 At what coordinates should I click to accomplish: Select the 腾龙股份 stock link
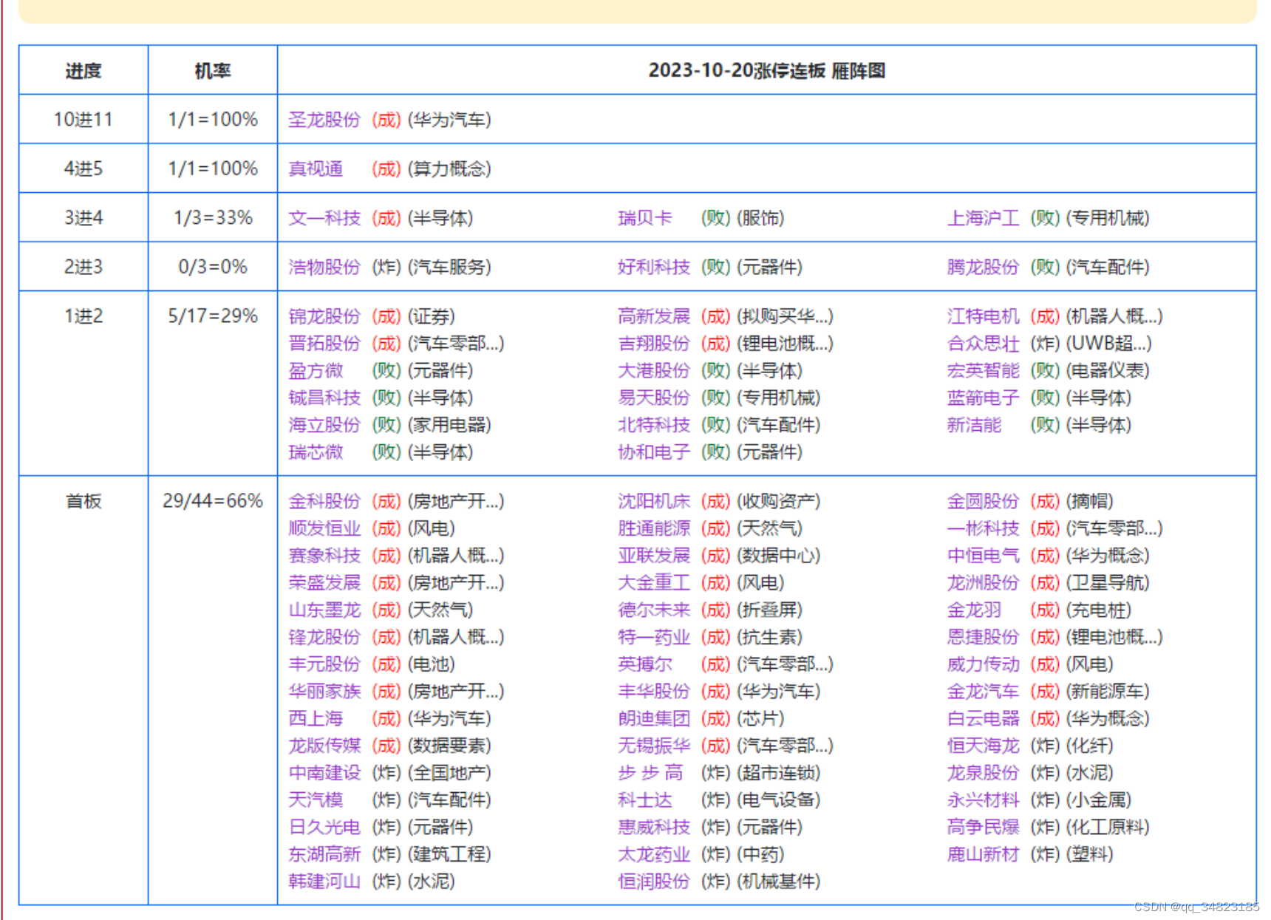click(984, 267)
